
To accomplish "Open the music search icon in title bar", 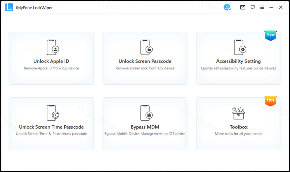I will coord(227,7).
